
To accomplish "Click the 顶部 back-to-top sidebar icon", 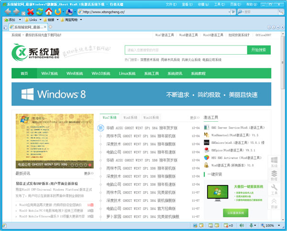I will click(x=274, y=203).
